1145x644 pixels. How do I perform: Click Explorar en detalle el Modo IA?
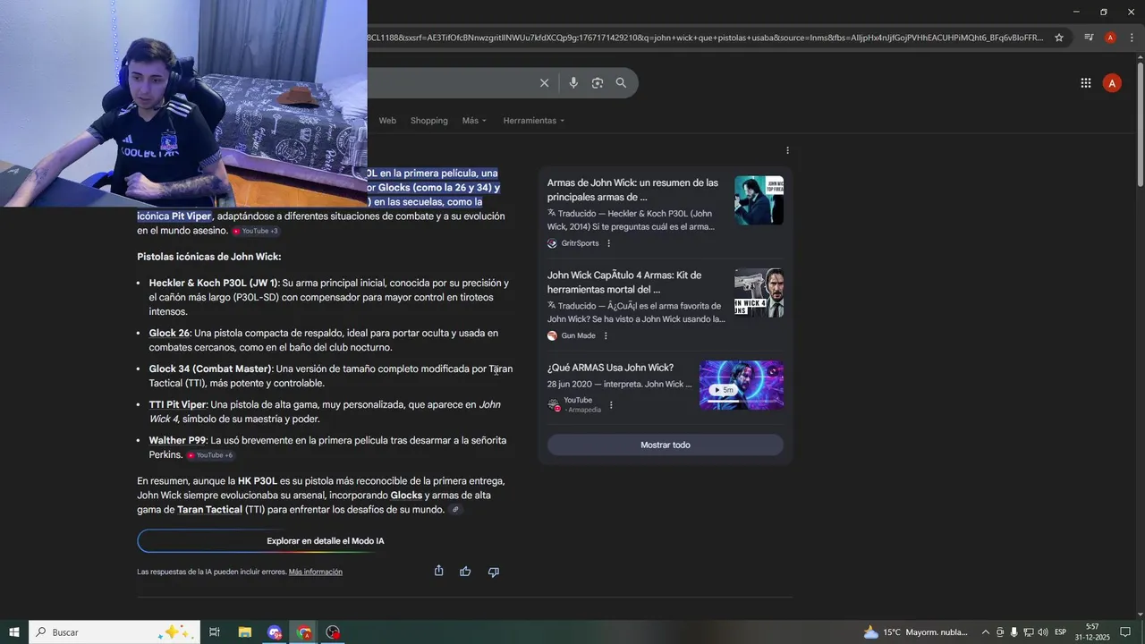(x=326, y=541)
